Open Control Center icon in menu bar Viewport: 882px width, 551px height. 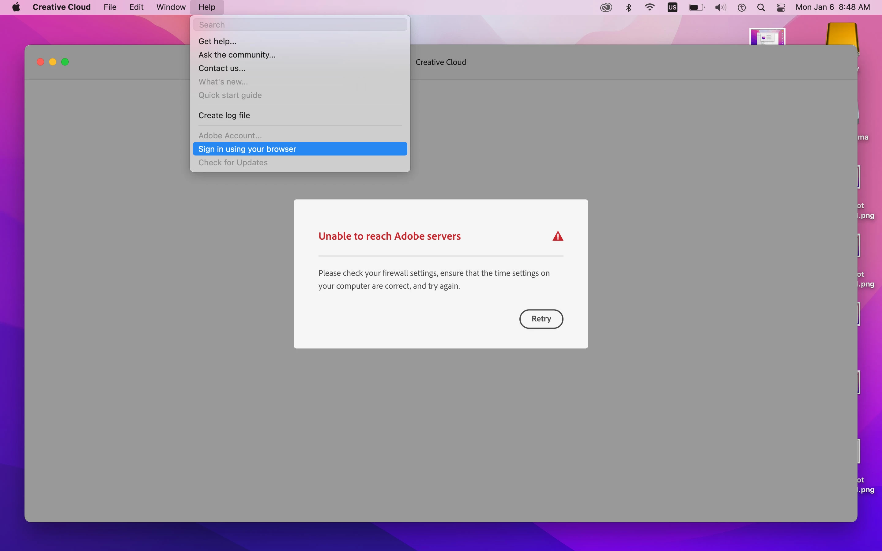coord(781,7)
